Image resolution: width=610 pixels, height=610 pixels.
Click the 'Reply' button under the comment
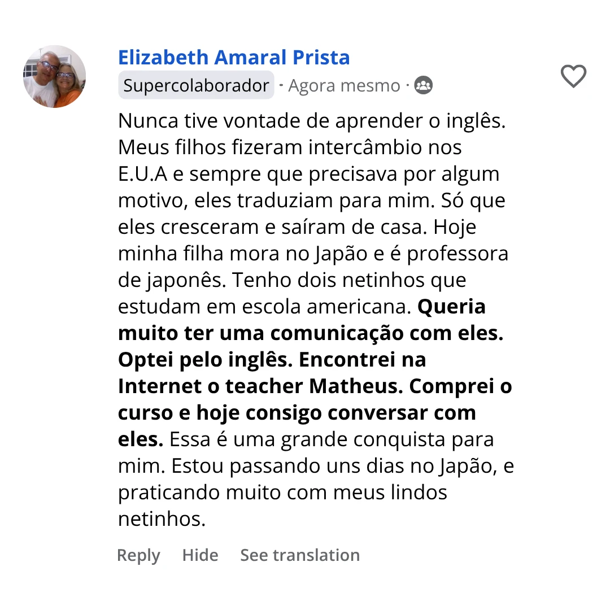pyautogui.click(x=138, y=555)
